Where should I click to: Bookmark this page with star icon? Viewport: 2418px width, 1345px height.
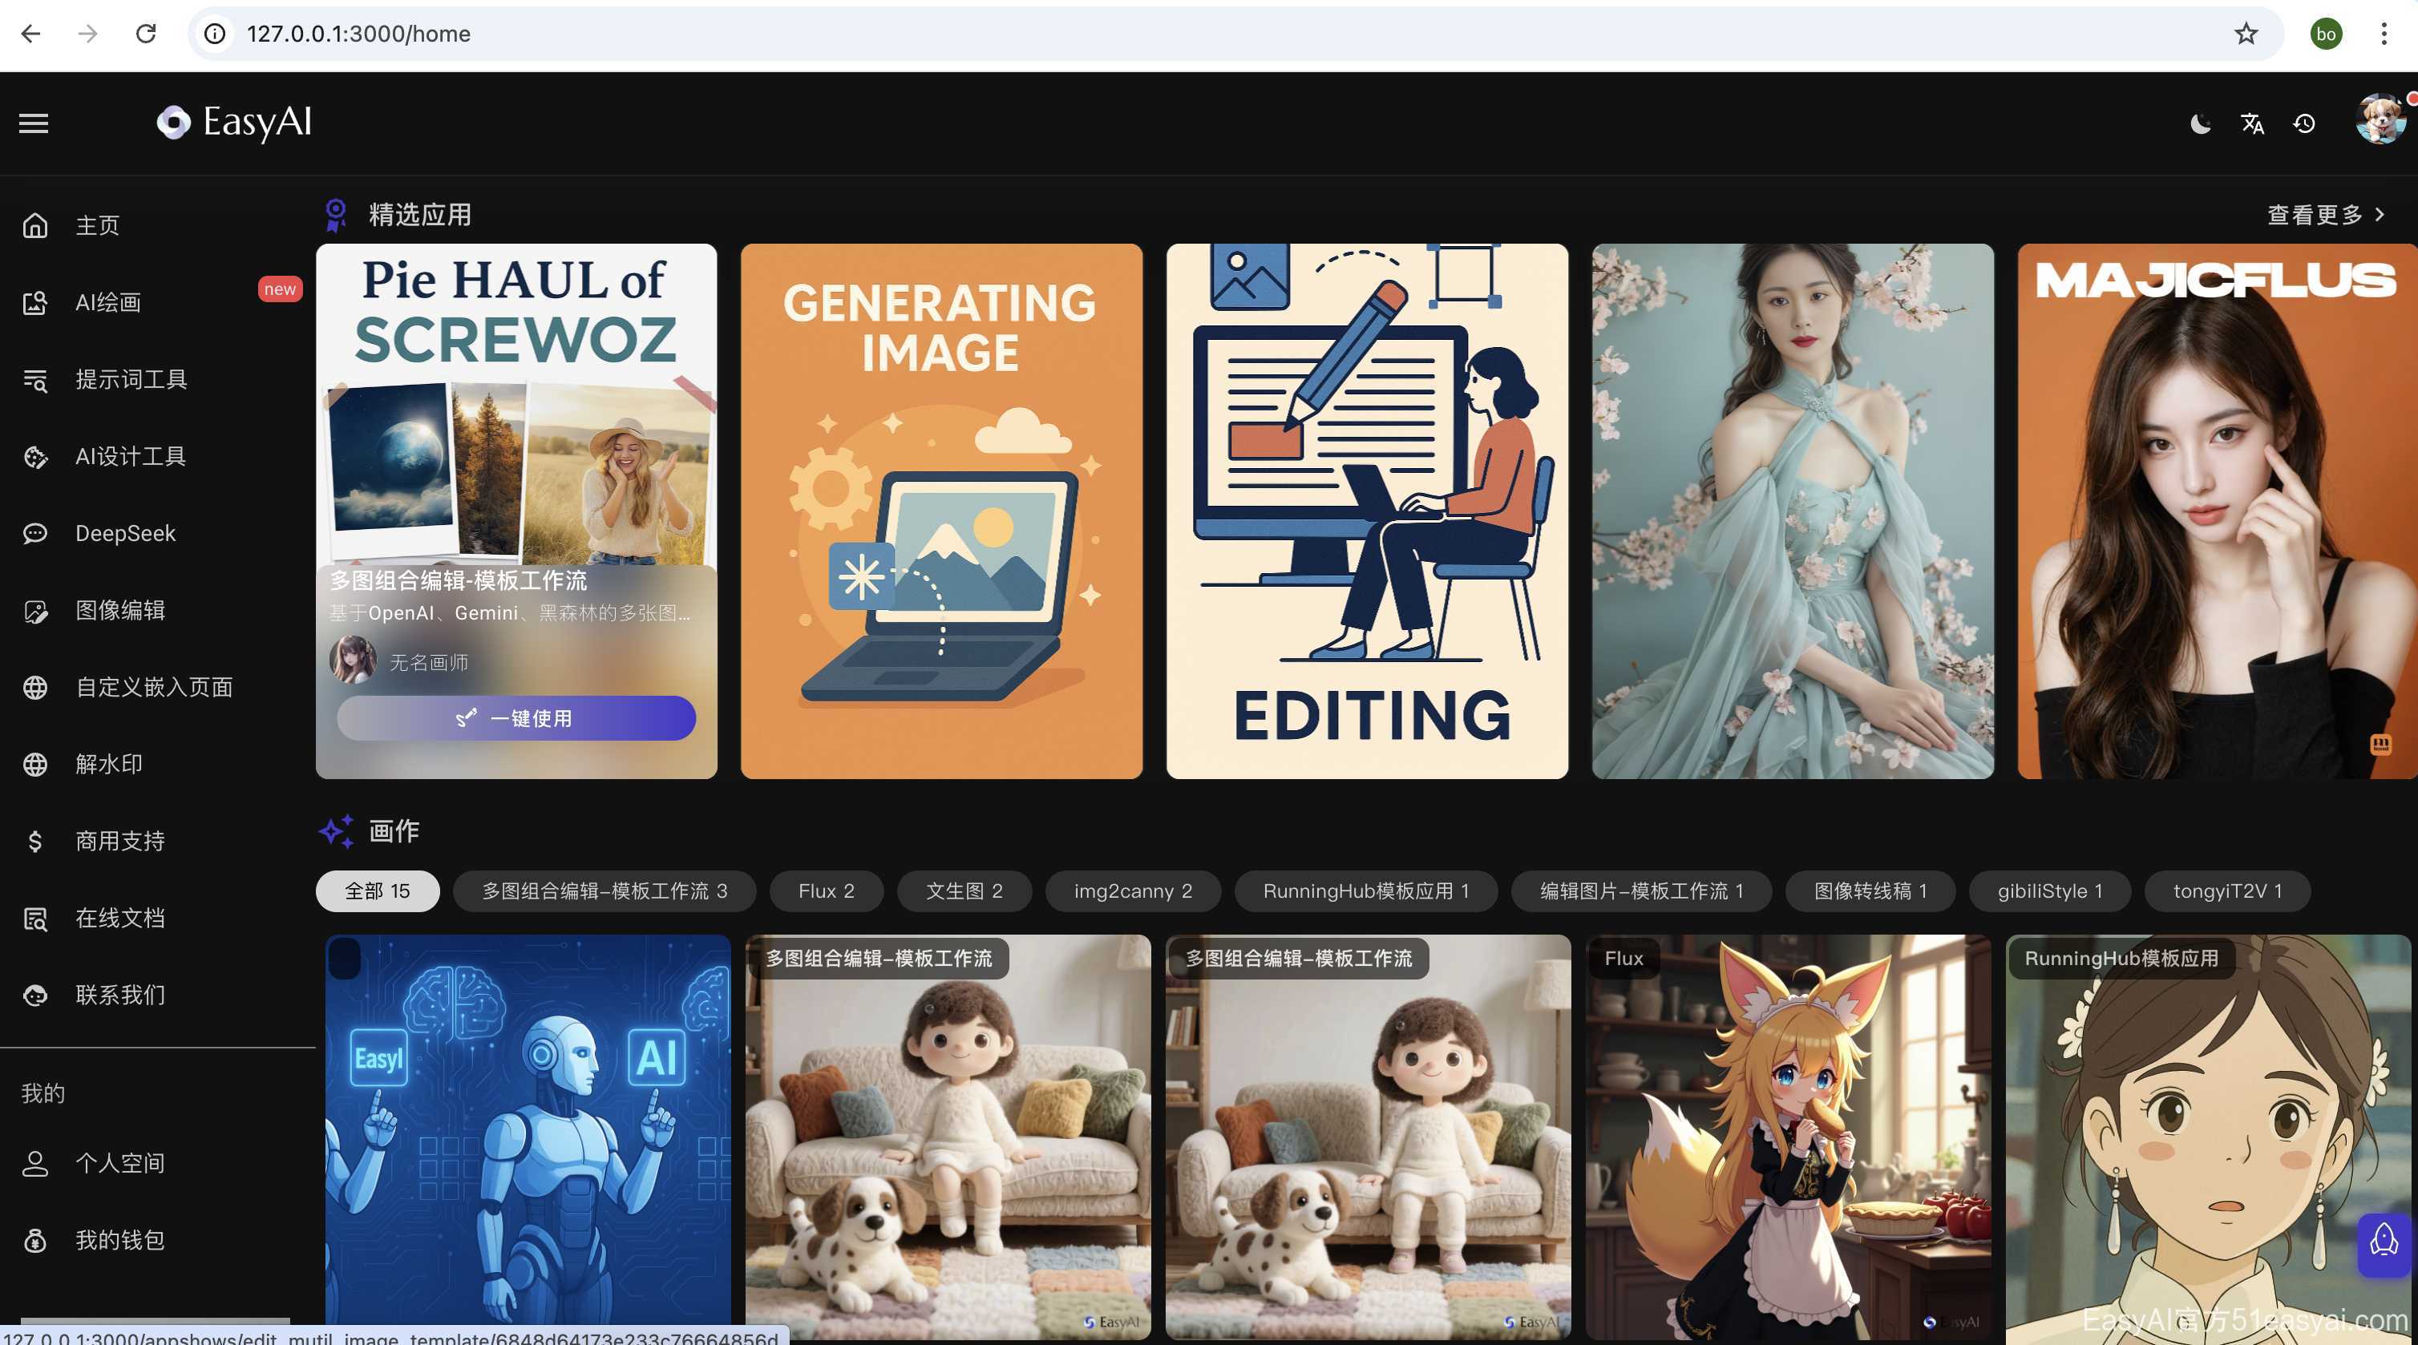click(2246, 34)
